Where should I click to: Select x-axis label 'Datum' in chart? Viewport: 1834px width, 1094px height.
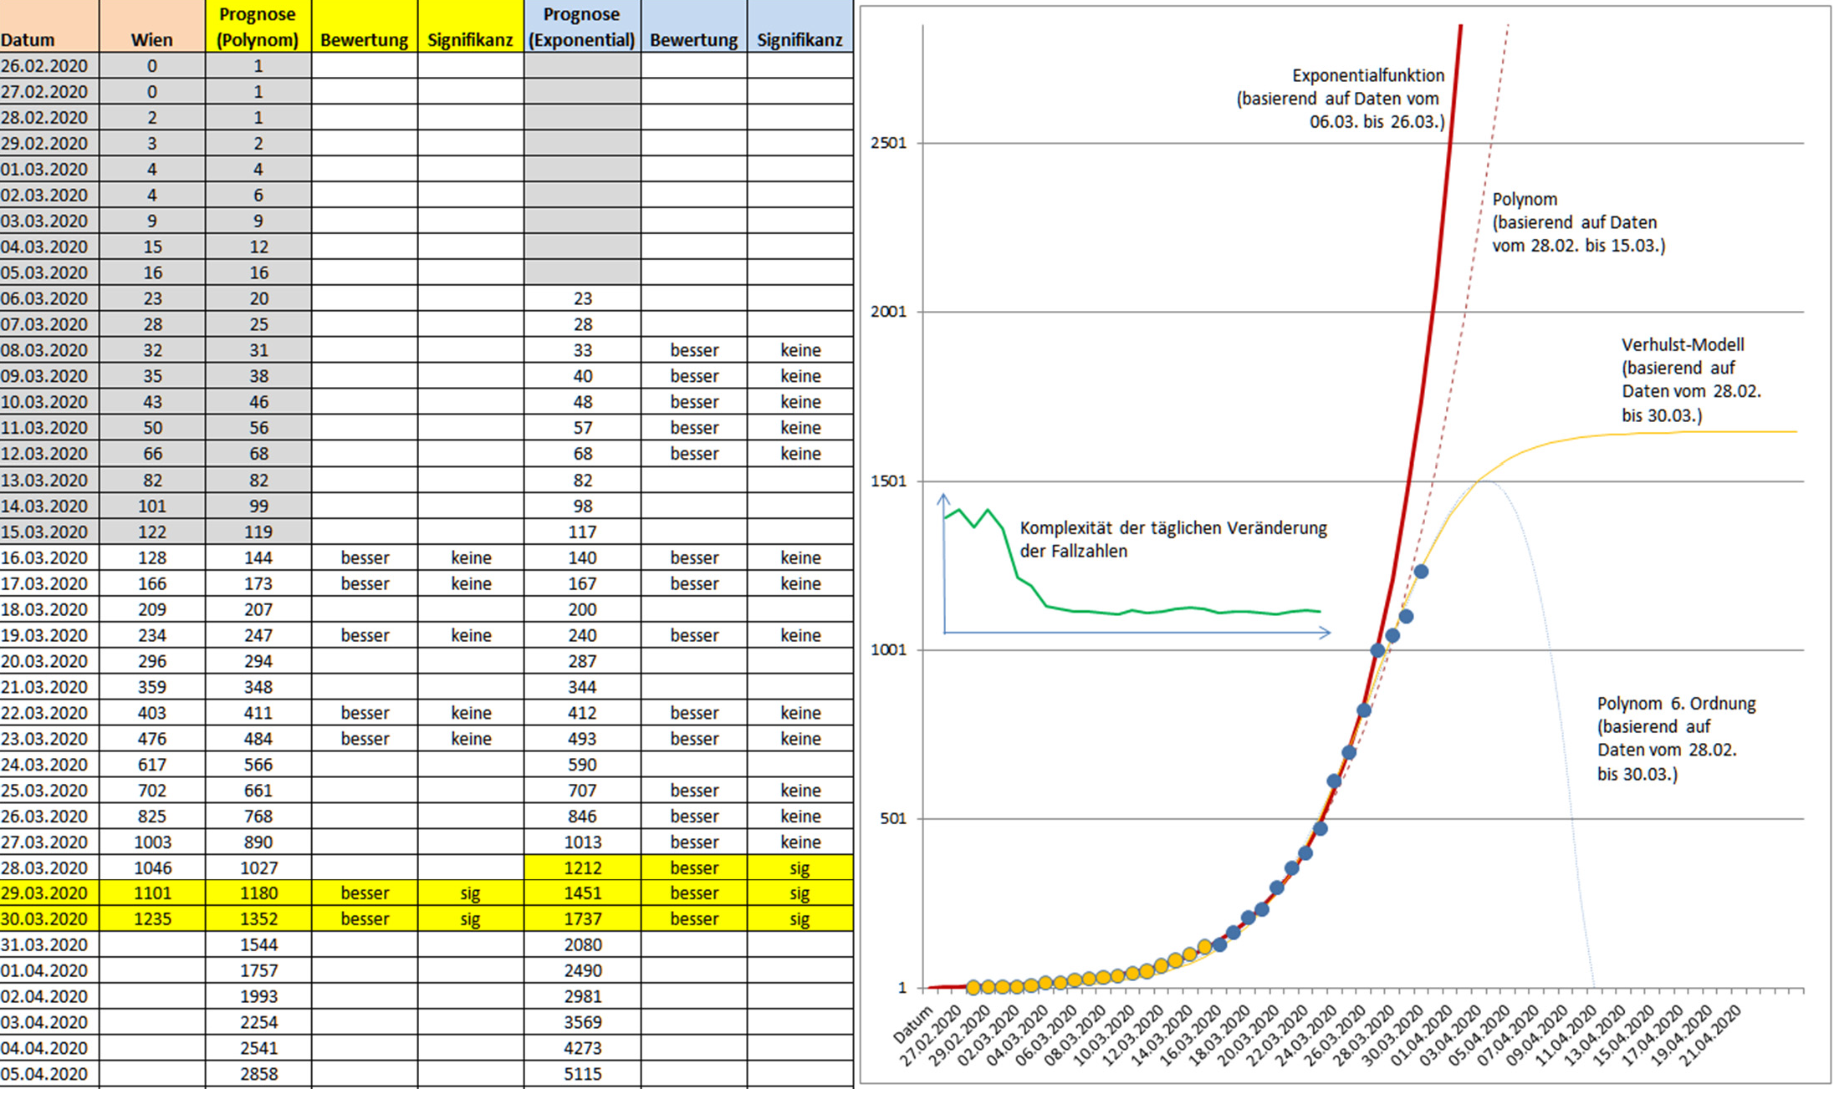(912, 1025)
